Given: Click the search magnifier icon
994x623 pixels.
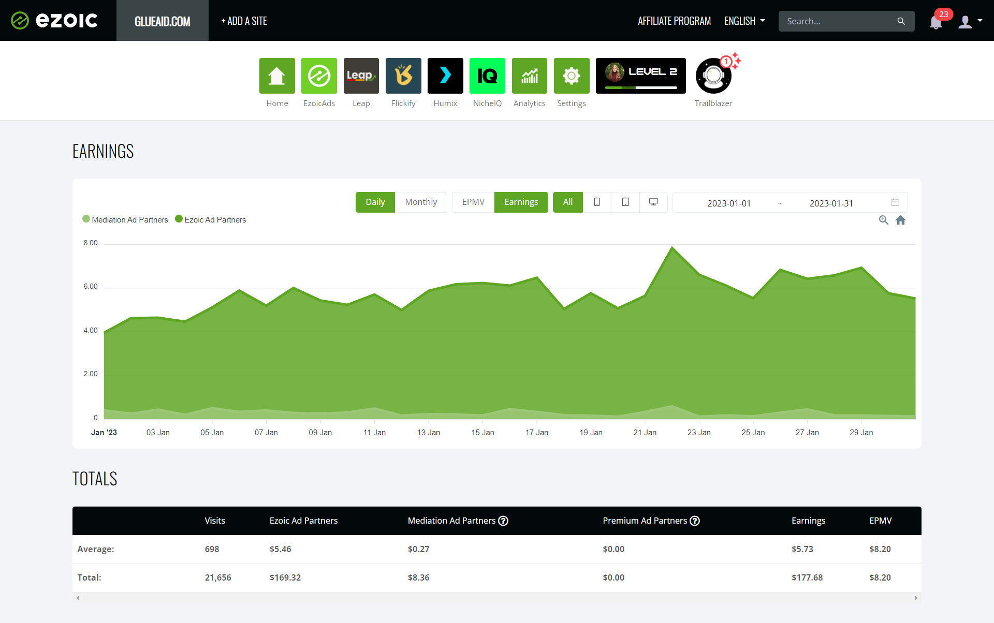Looking at the screenshot, I should (901, 21).
